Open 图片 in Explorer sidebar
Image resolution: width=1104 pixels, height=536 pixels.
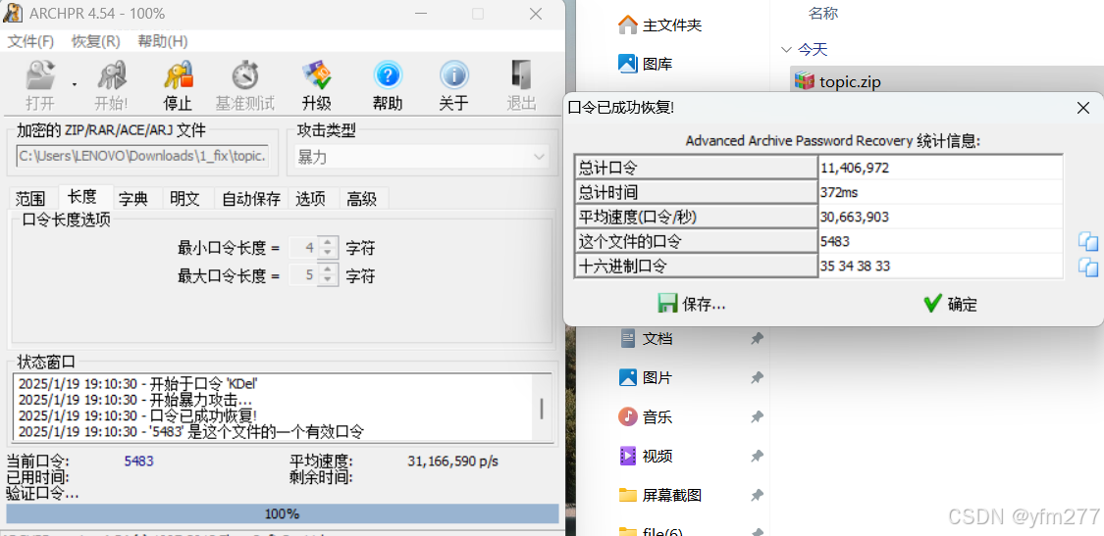(x=645, y=377)
